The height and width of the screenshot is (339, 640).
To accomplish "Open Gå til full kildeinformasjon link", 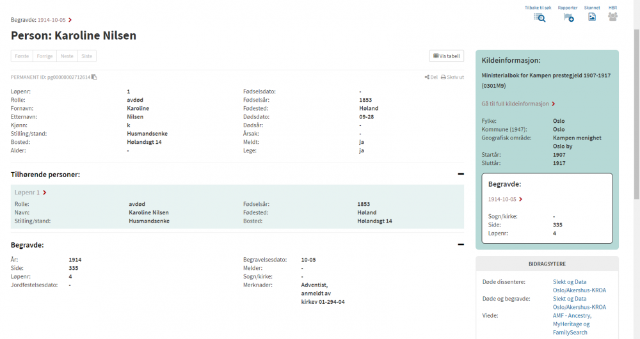I will (518, 104).
